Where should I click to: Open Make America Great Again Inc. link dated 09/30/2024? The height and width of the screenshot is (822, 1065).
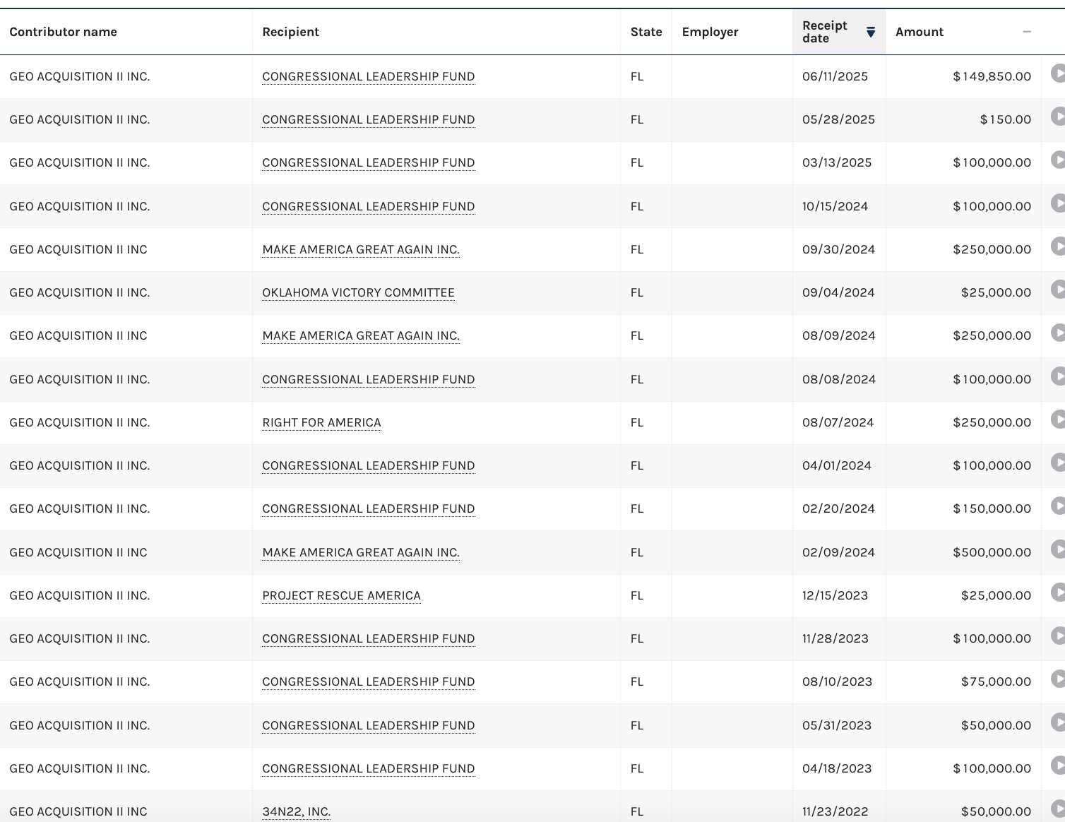point(360,249)
